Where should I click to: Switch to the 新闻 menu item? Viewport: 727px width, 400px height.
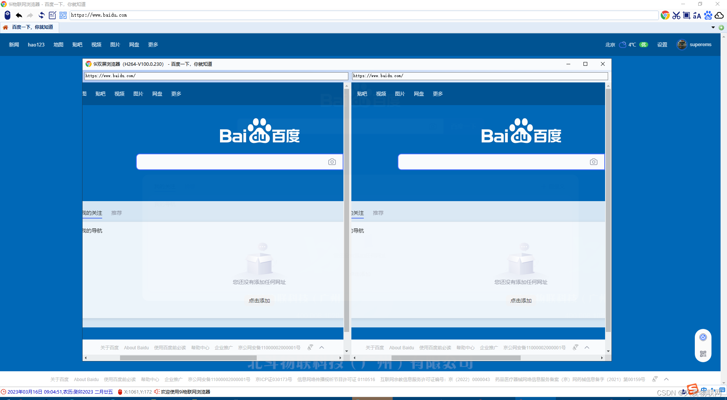click(x=14, y=45)
